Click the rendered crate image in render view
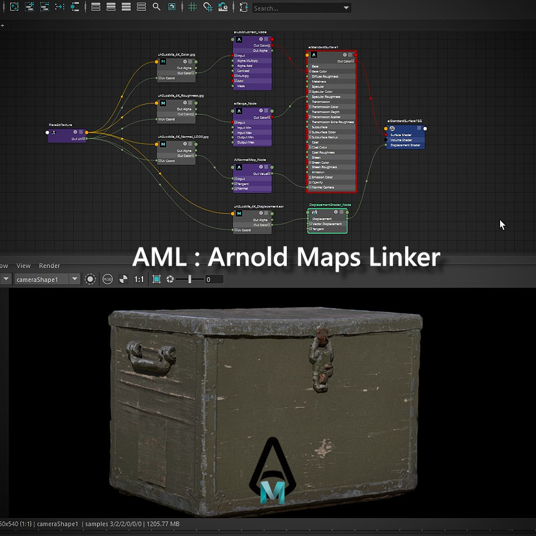 click(265, 412)
